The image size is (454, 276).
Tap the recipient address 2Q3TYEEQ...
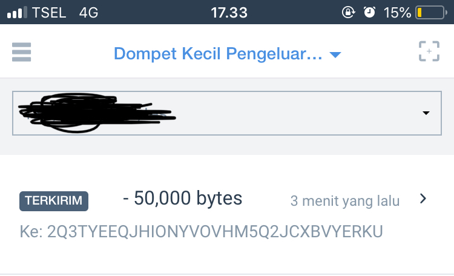[x=215, y=232]
